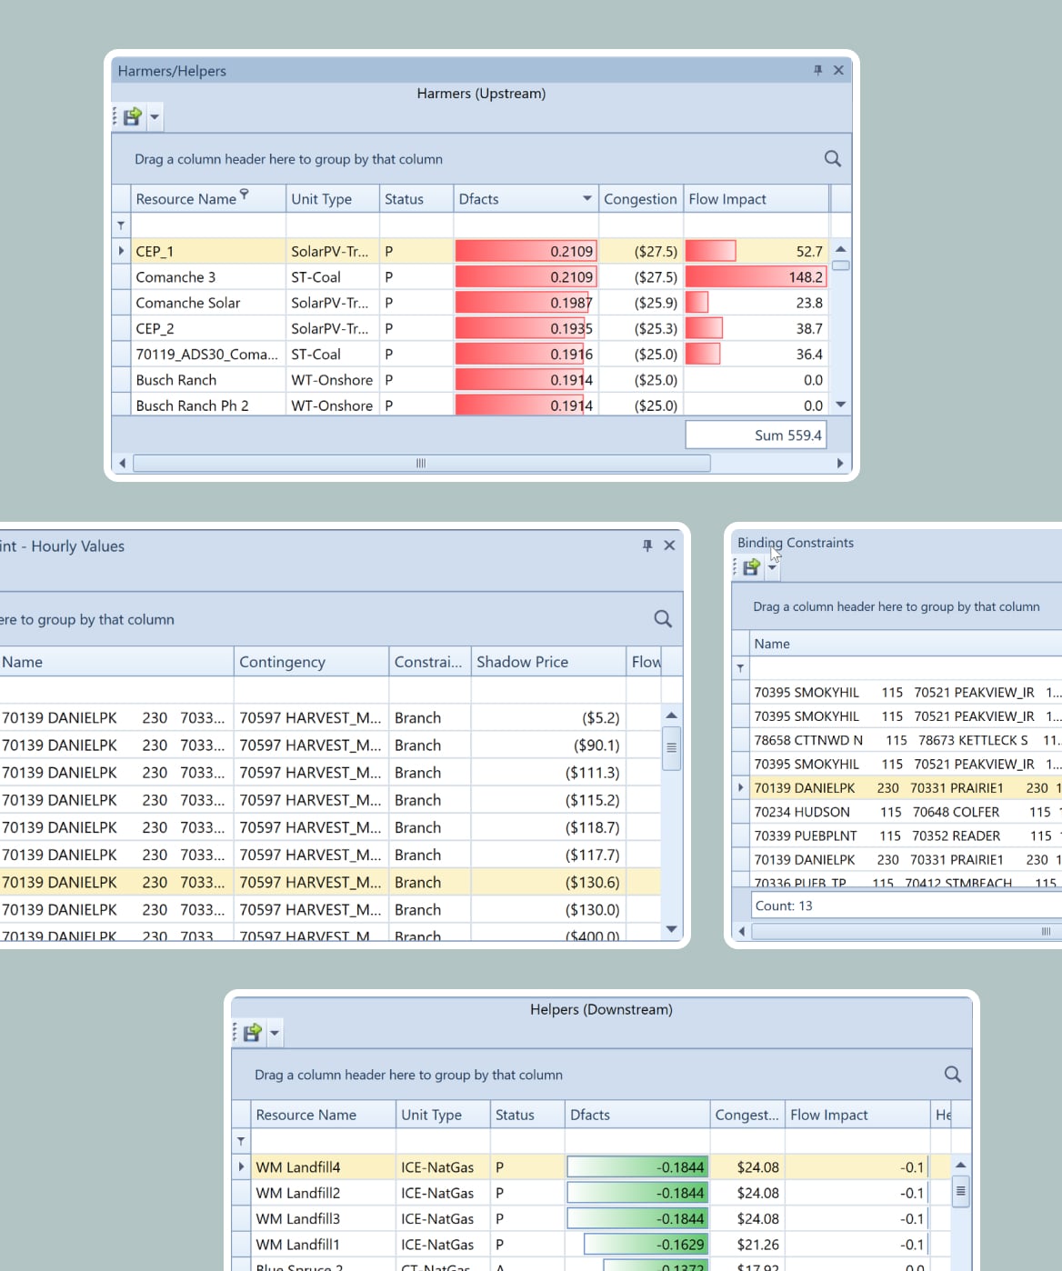Open search in Helpers (Downstream) grid
Viewport: 1062px width, 1271px height.
[x=952, y=1075]
